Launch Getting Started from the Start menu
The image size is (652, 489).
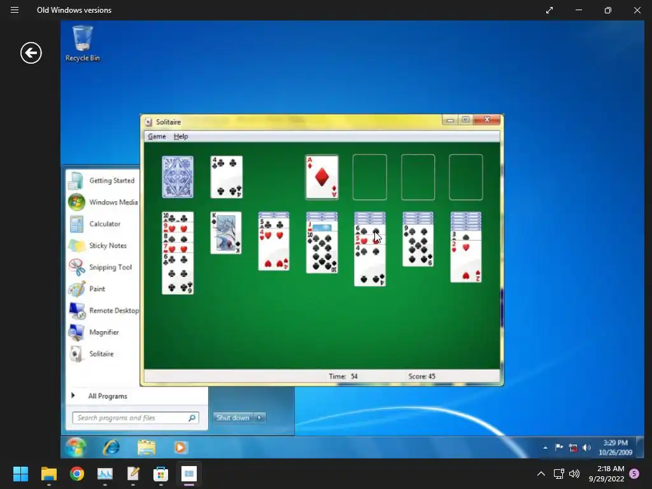tap(103, 180)
